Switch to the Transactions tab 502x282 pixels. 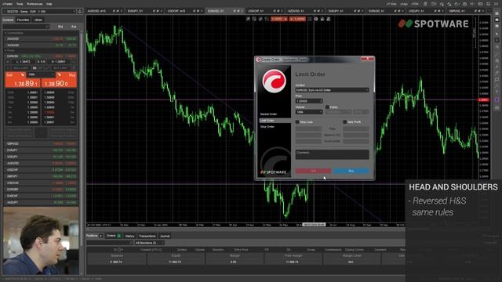tap(147, 236)
